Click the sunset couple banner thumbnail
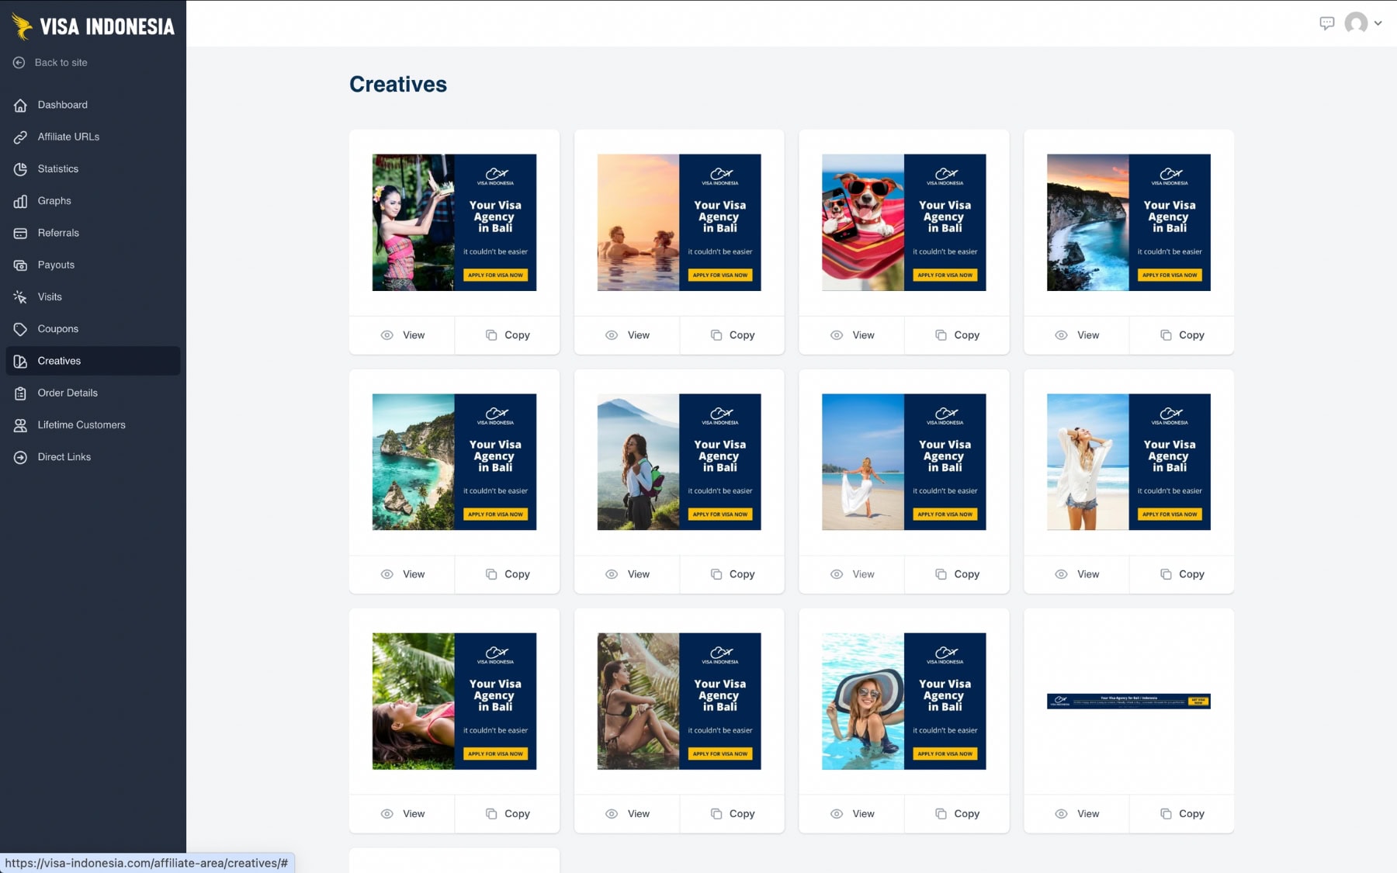This screenshot has width=1397, height=873. tap(678, 222)
